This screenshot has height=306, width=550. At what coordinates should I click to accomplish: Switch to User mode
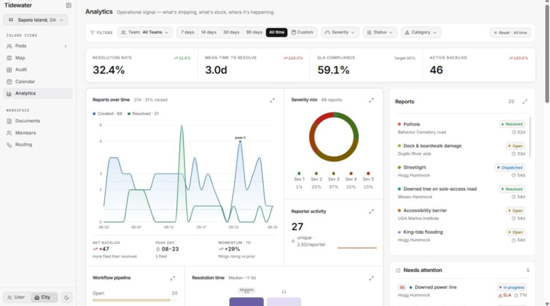(x=16, y=297)
